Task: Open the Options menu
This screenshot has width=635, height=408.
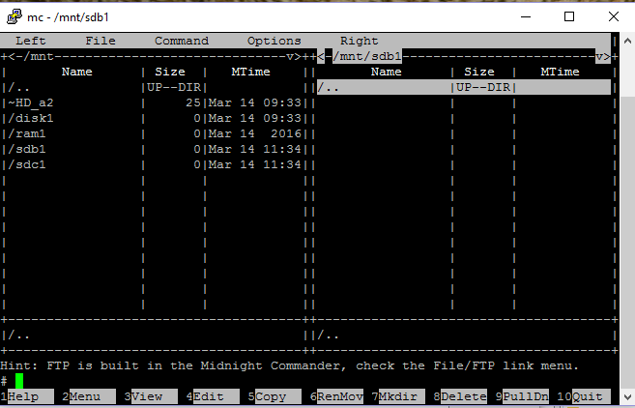Action: (274, 41)
